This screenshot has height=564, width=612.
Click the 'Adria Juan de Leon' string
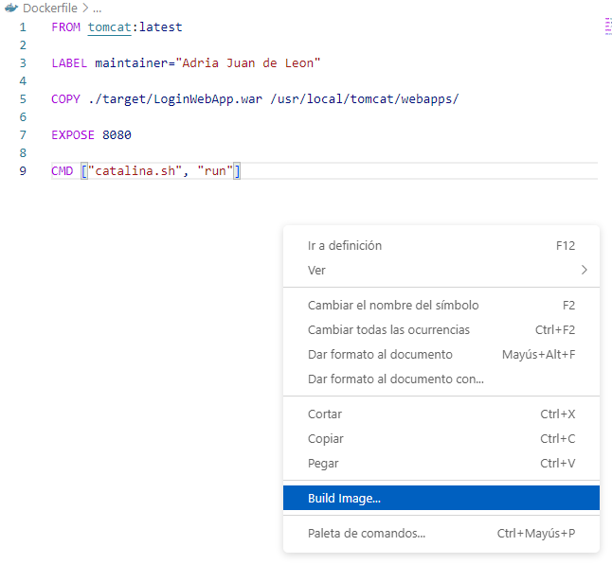[x=248, y=63]
